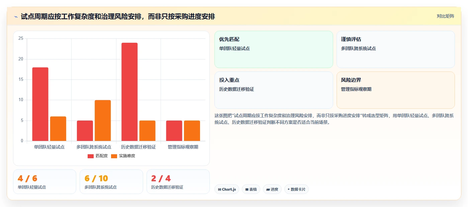
Task: Toggle the orange 实施难度 legend swatch
Action: pyautogui.click(x=114, y=156)
